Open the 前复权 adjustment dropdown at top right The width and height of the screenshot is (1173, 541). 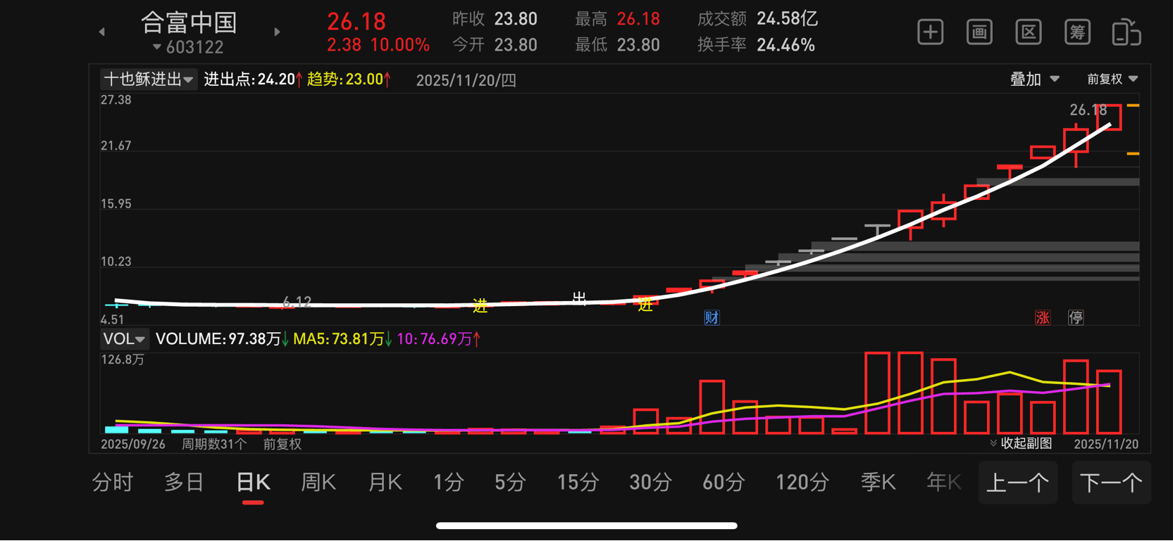(1112, 79)
